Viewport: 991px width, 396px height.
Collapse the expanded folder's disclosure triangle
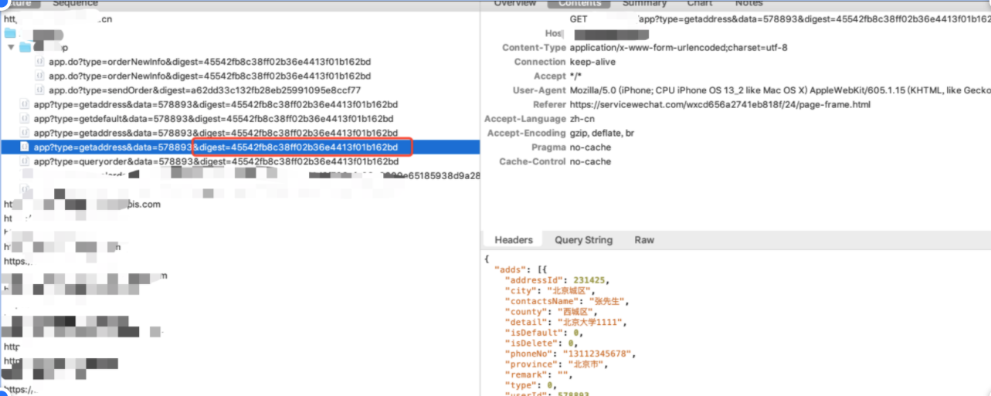click(11, 48)
